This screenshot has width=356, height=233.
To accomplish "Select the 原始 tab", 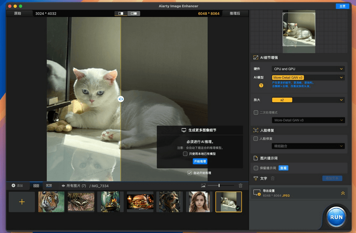I will point(18,13).
